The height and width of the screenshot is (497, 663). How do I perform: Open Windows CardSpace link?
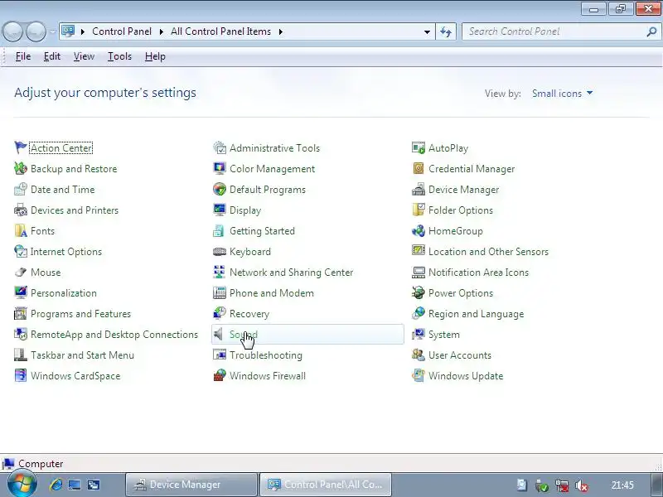coord(75,376)
